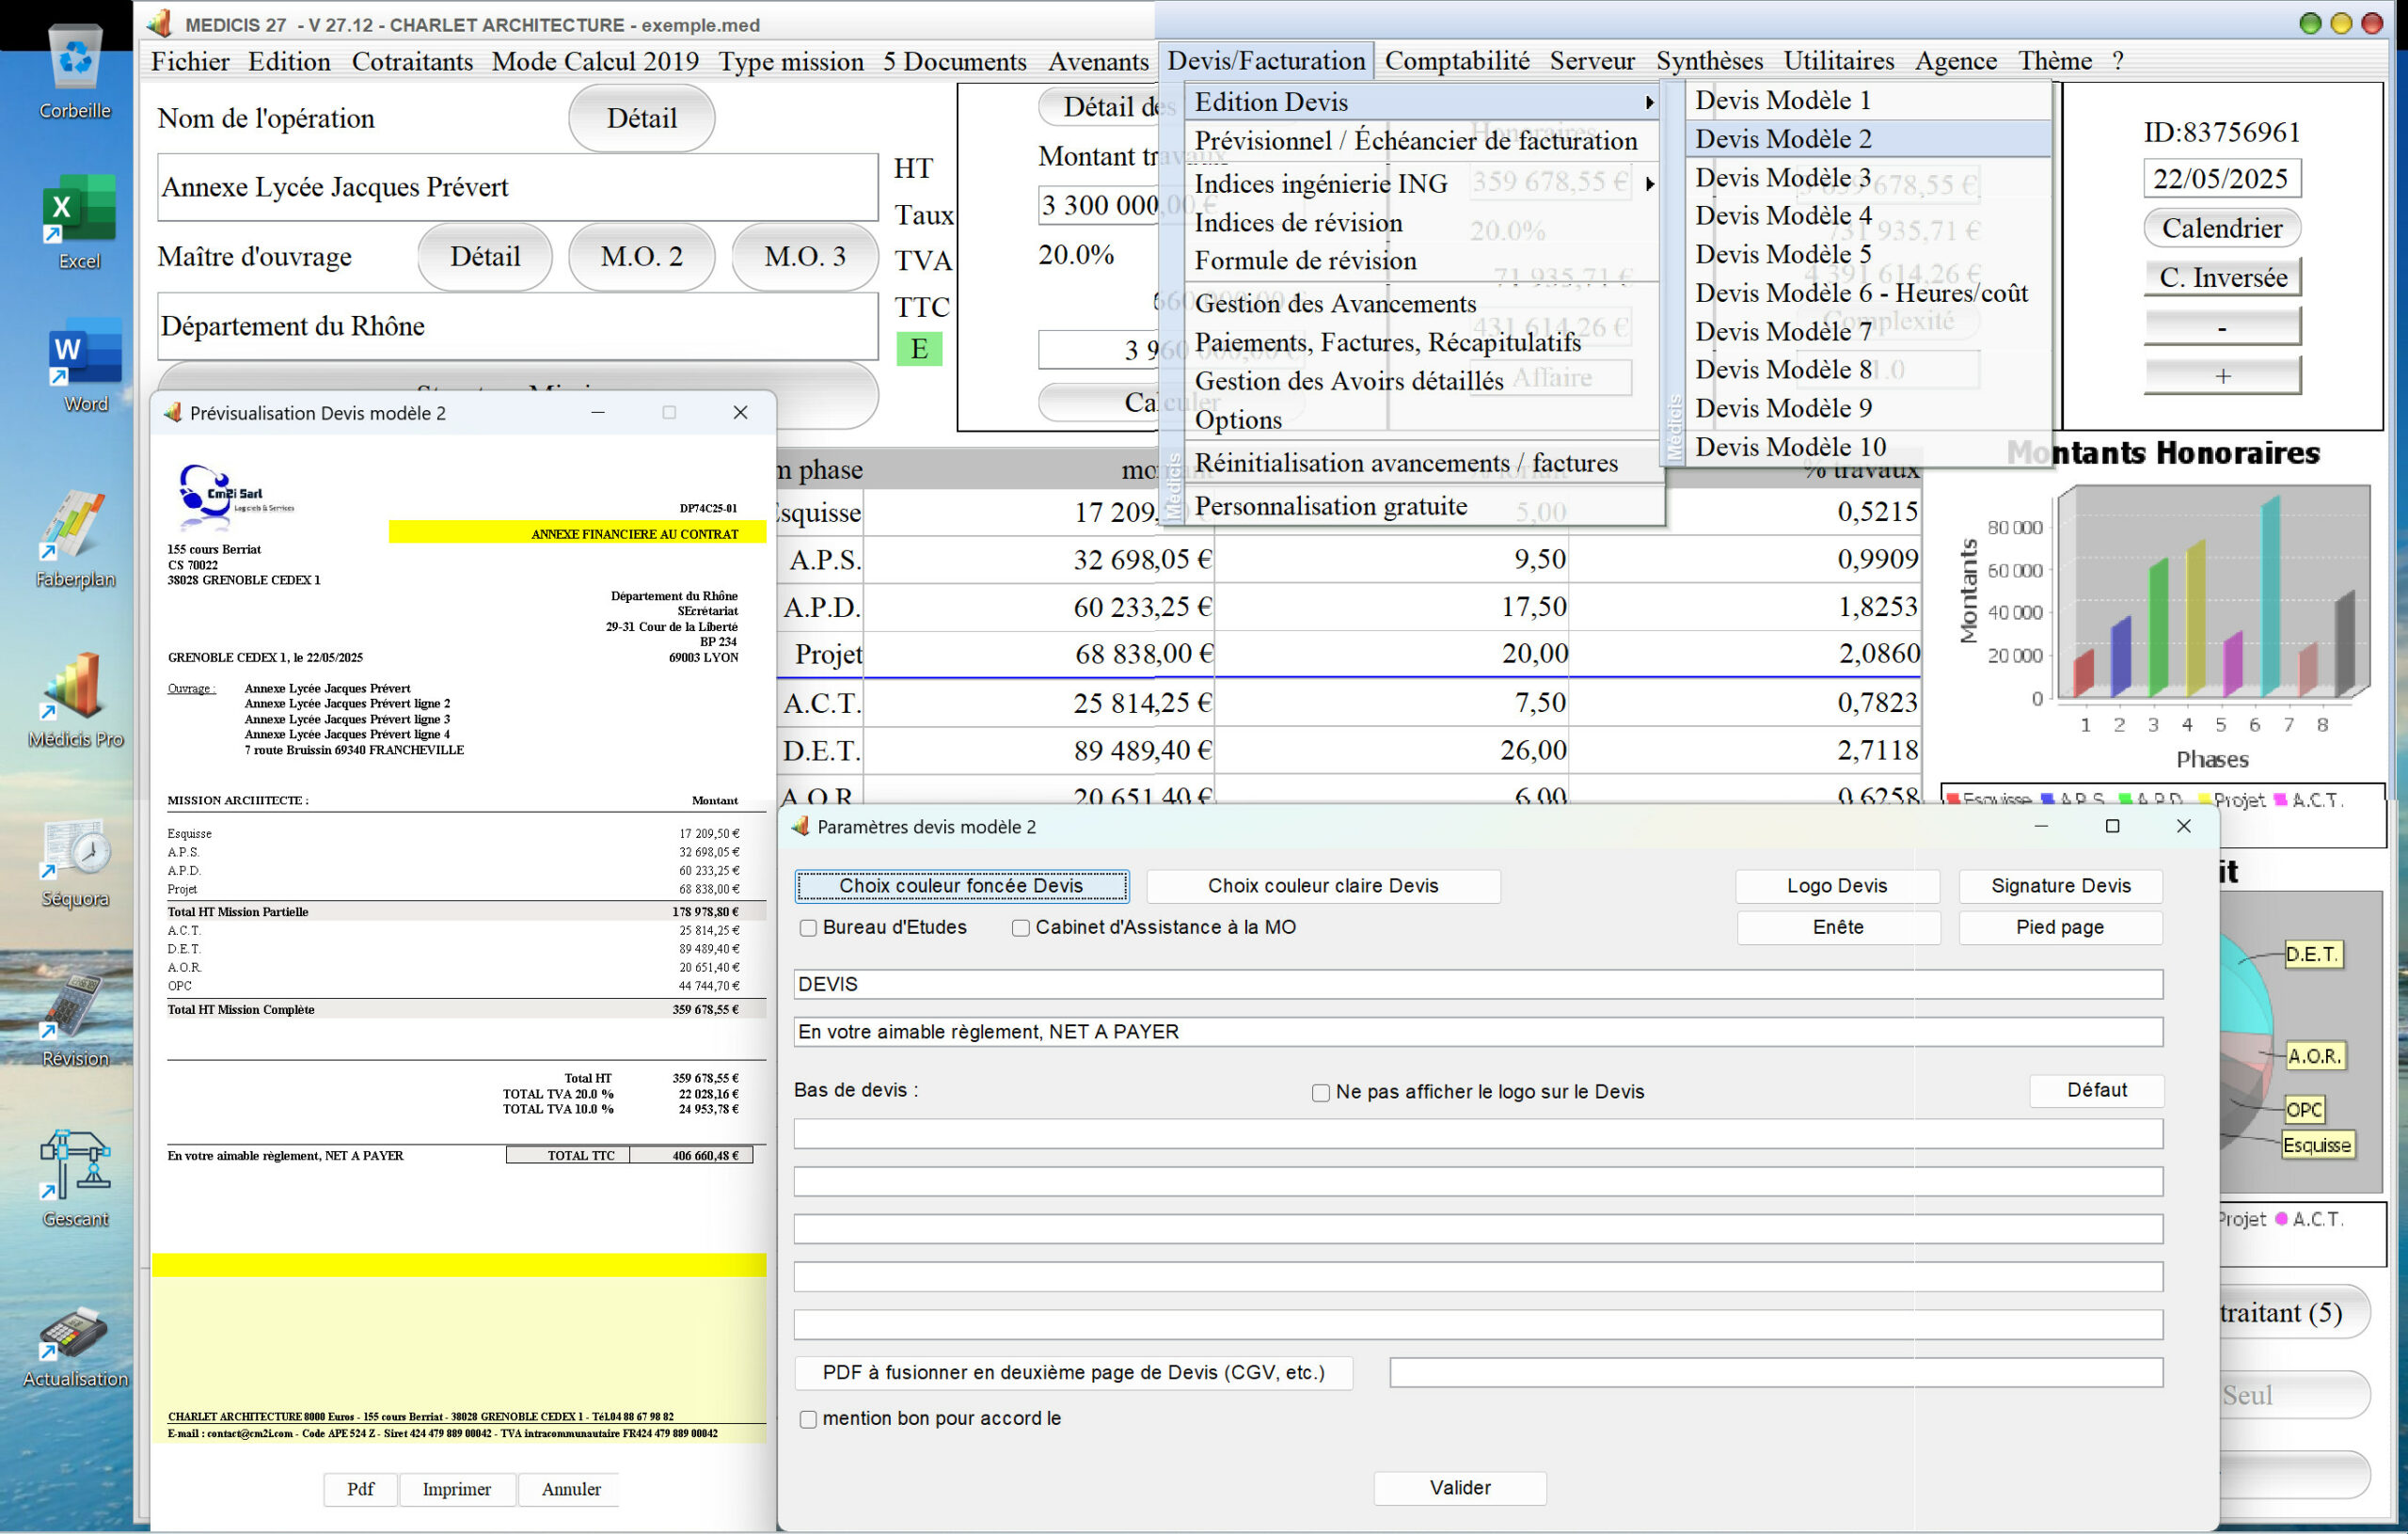Screen dimensions: 2408x1534
Task: Open Paiements, Factures, Récapitulatifs entry
Action: click(1423, 342)
